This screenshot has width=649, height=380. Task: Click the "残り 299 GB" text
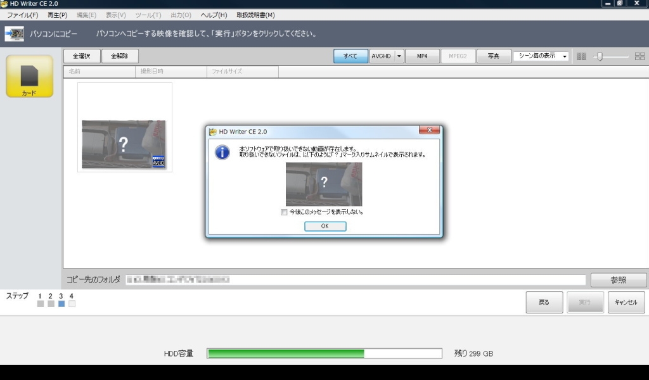tap(474, 353)
